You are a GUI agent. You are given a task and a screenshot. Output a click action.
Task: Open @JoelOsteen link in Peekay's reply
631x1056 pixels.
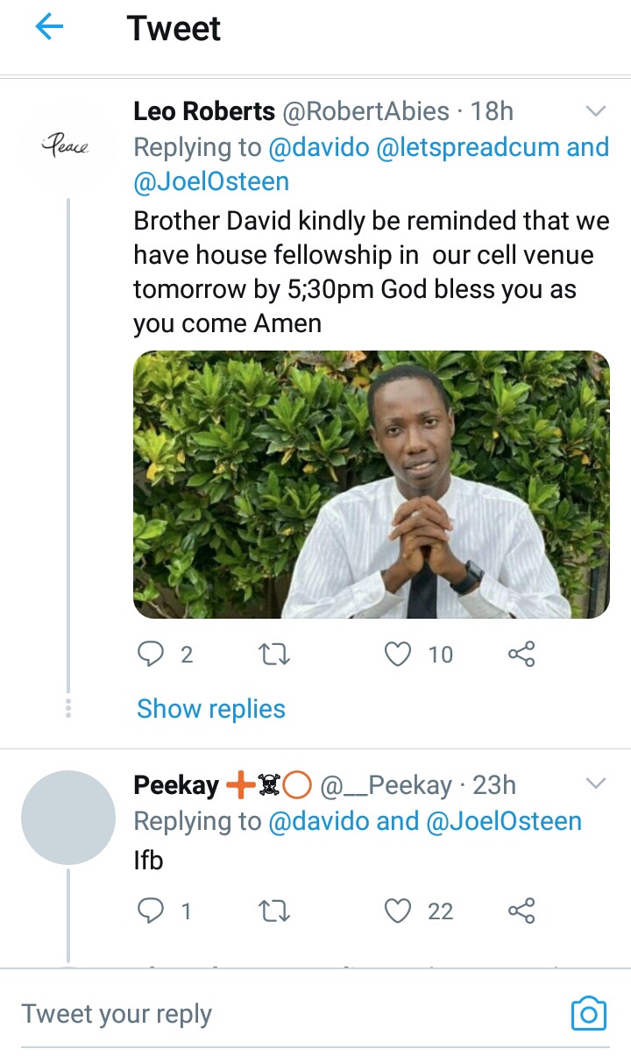click(x=504, y=821)
